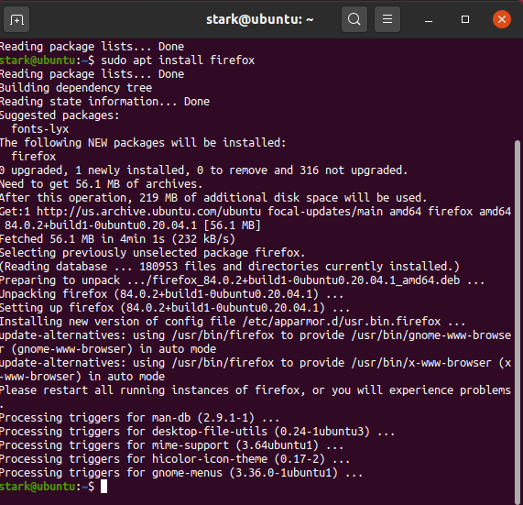Click the 'fonts-lyx' package name

click(40, 129)
